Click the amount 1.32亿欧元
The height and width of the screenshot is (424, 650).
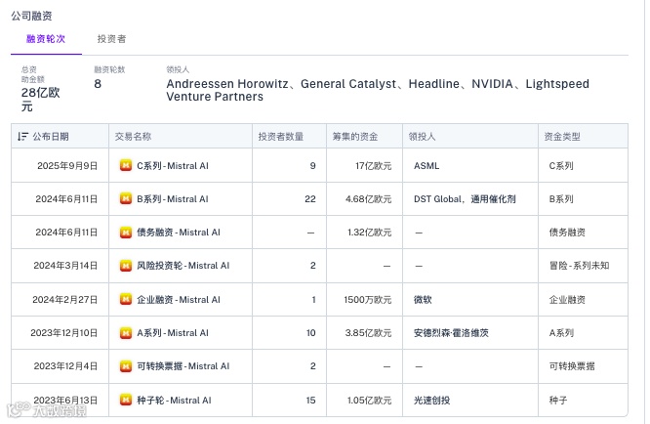coord(369,233)
